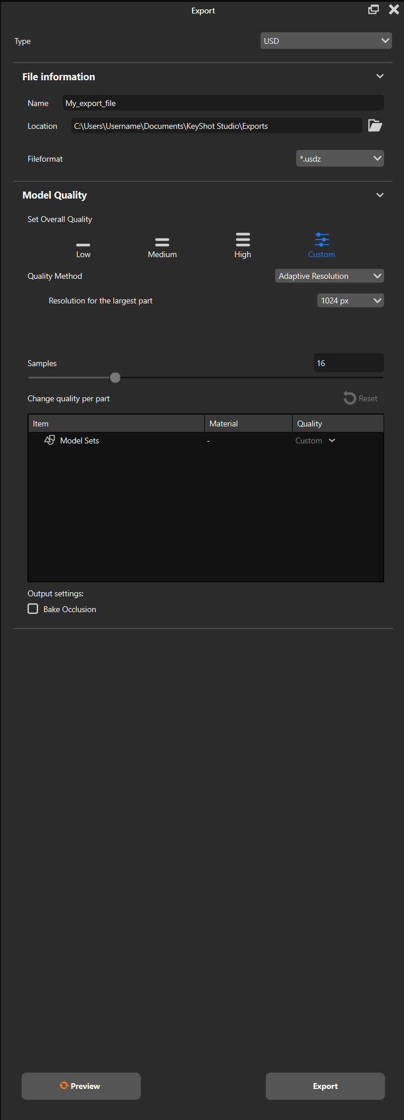Viewport: 404px width, 1120px height.
Task: Choose the Custom quality sliders icon
Action: (321, 240)
